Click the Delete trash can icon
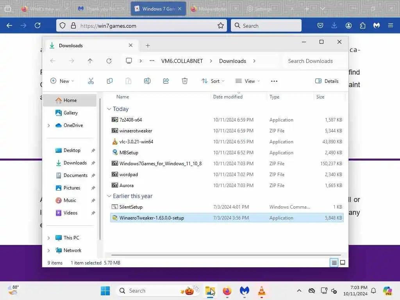This screenshot has width=400, height=300. point(185,81)
